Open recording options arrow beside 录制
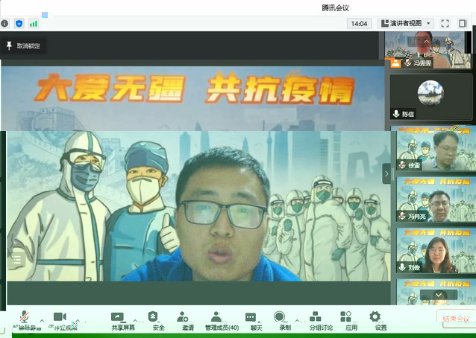Screen dimensions: 476x338 click(297, 320)
